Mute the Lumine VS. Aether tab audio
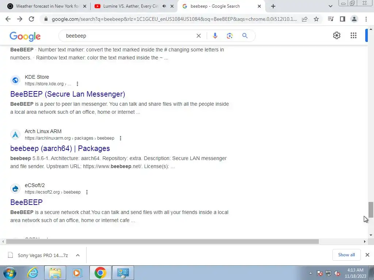Image resolution: width=374 pixels, height=280 pixels. 164,6
